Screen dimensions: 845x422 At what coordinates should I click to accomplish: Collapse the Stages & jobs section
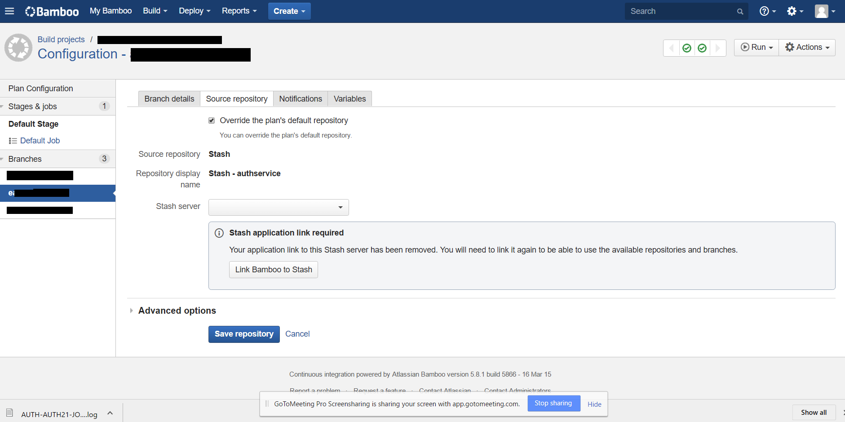[x=2, y=107]
